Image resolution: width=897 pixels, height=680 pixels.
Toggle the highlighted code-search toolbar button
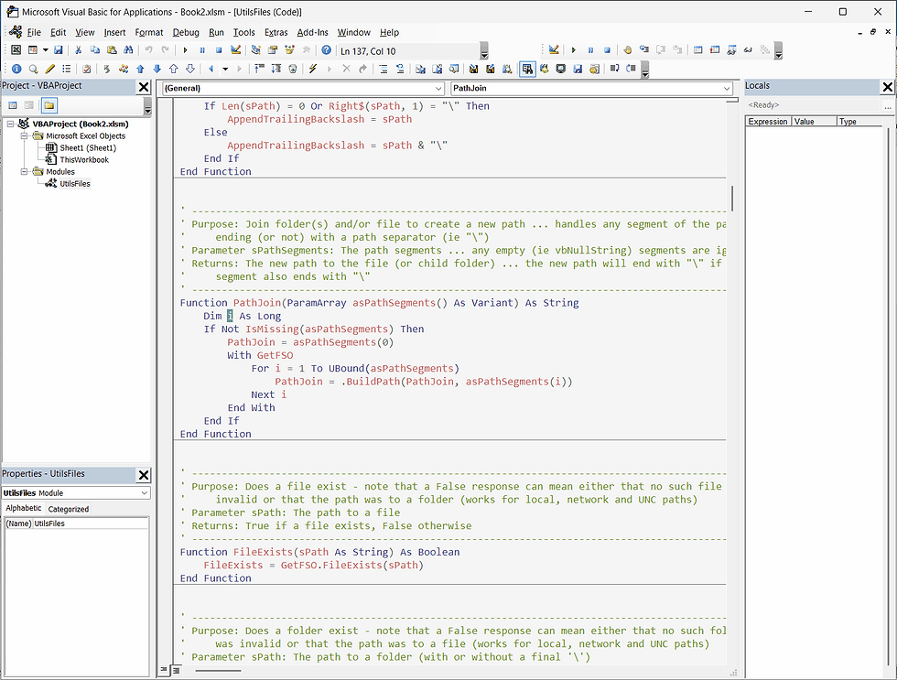pos(527,69)
